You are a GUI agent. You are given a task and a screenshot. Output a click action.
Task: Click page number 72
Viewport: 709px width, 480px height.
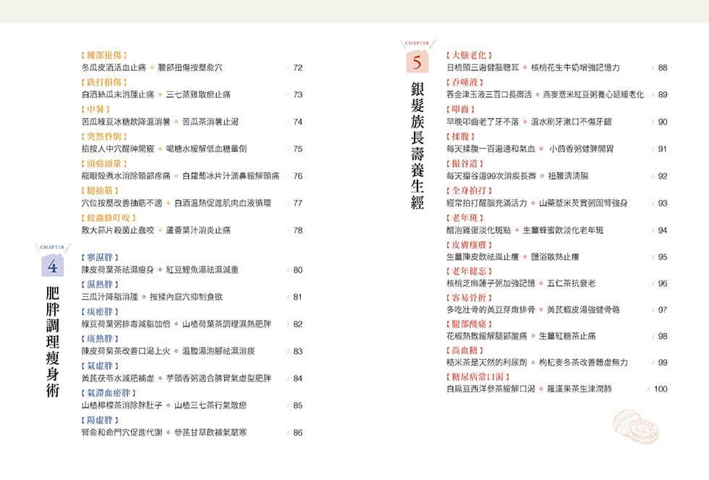point(297,68)
